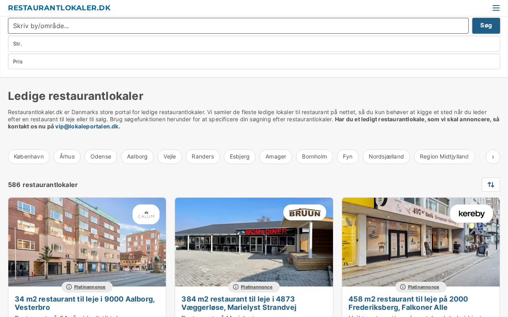Screen dimensions: 508x317
Task: Click the info icon on the Væggerløse Platinannonce
Action: (x=236, y=287)
